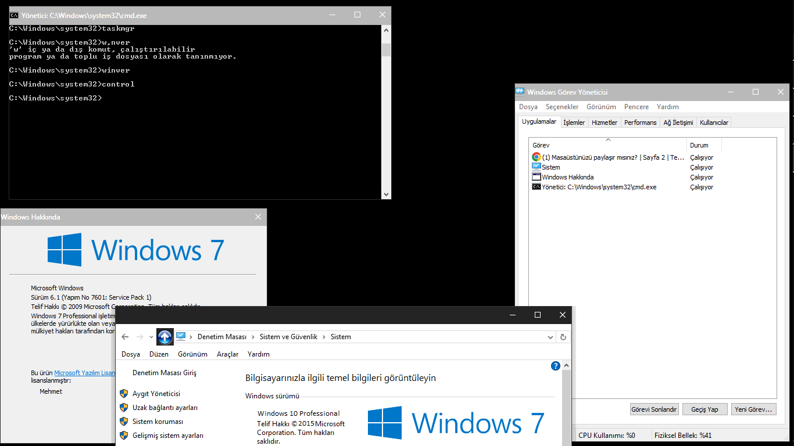Click the Chrome icon in the task list
794x446 pixels.
tap(537, 157)
